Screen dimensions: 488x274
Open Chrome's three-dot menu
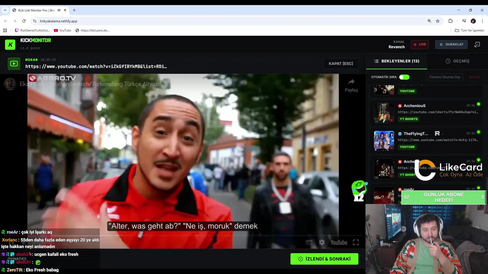pyautogui.click(x=483, y=21)
